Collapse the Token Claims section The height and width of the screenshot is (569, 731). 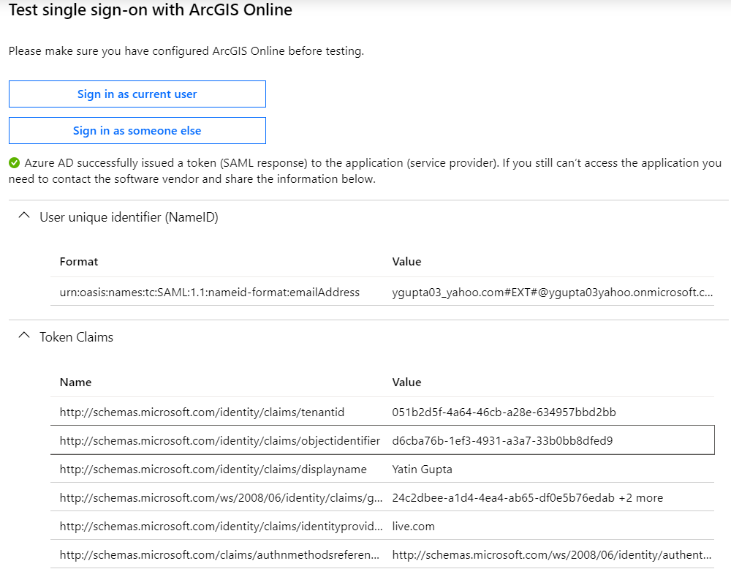24,336
